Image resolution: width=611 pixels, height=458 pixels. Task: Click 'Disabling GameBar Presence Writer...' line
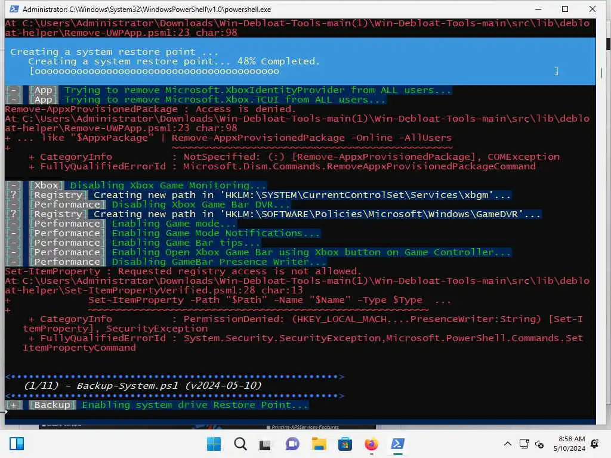pyautogui.click(x=219, y=262)
